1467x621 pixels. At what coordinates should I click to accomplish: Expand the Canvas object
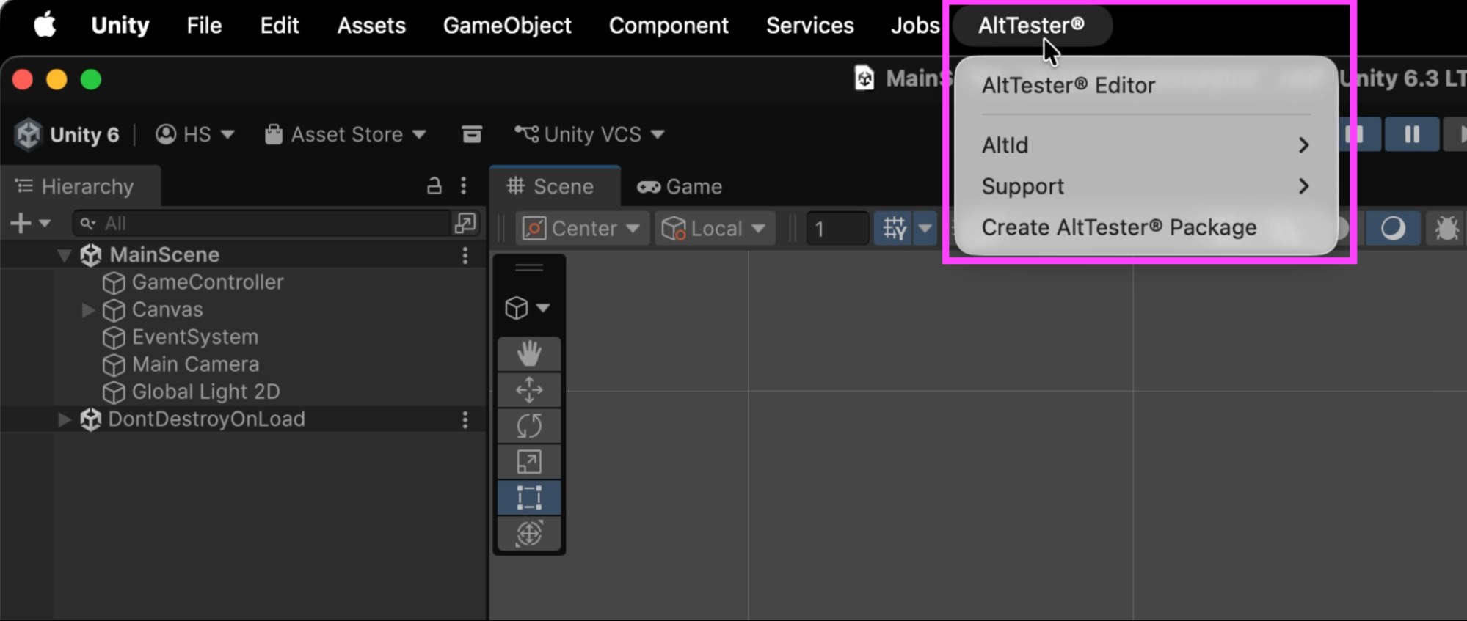pos(88,310)
